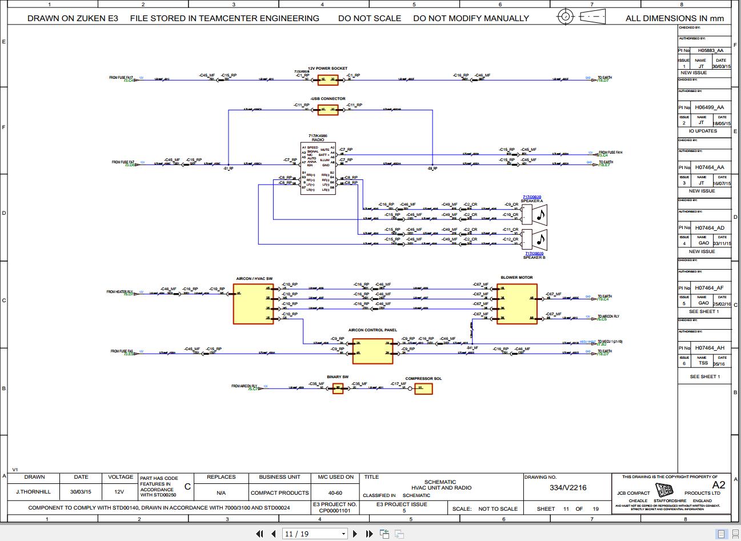The width and height of the screenshot is (741, 541).
Task: Select the Aircon / HVAC switch block
Action: click(x=254, y=303)
